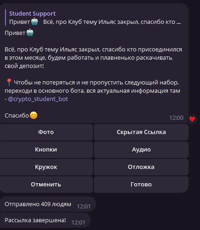
Task: Click the Отправлено 409 людям message
Action: [48, 204]
